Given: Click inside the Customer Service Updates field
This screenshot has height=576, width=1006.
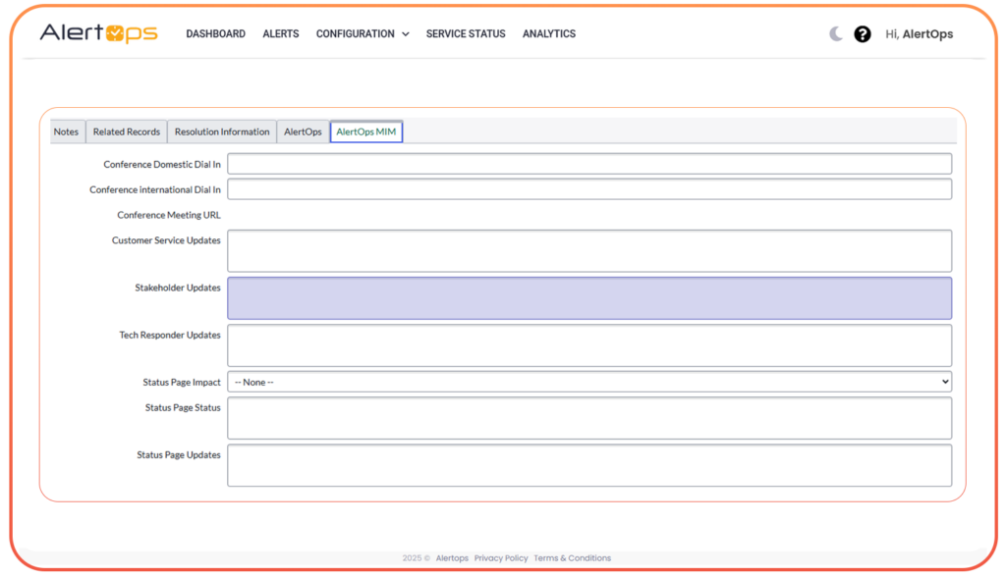Looking at the screenshot, I should click(589, 250).
